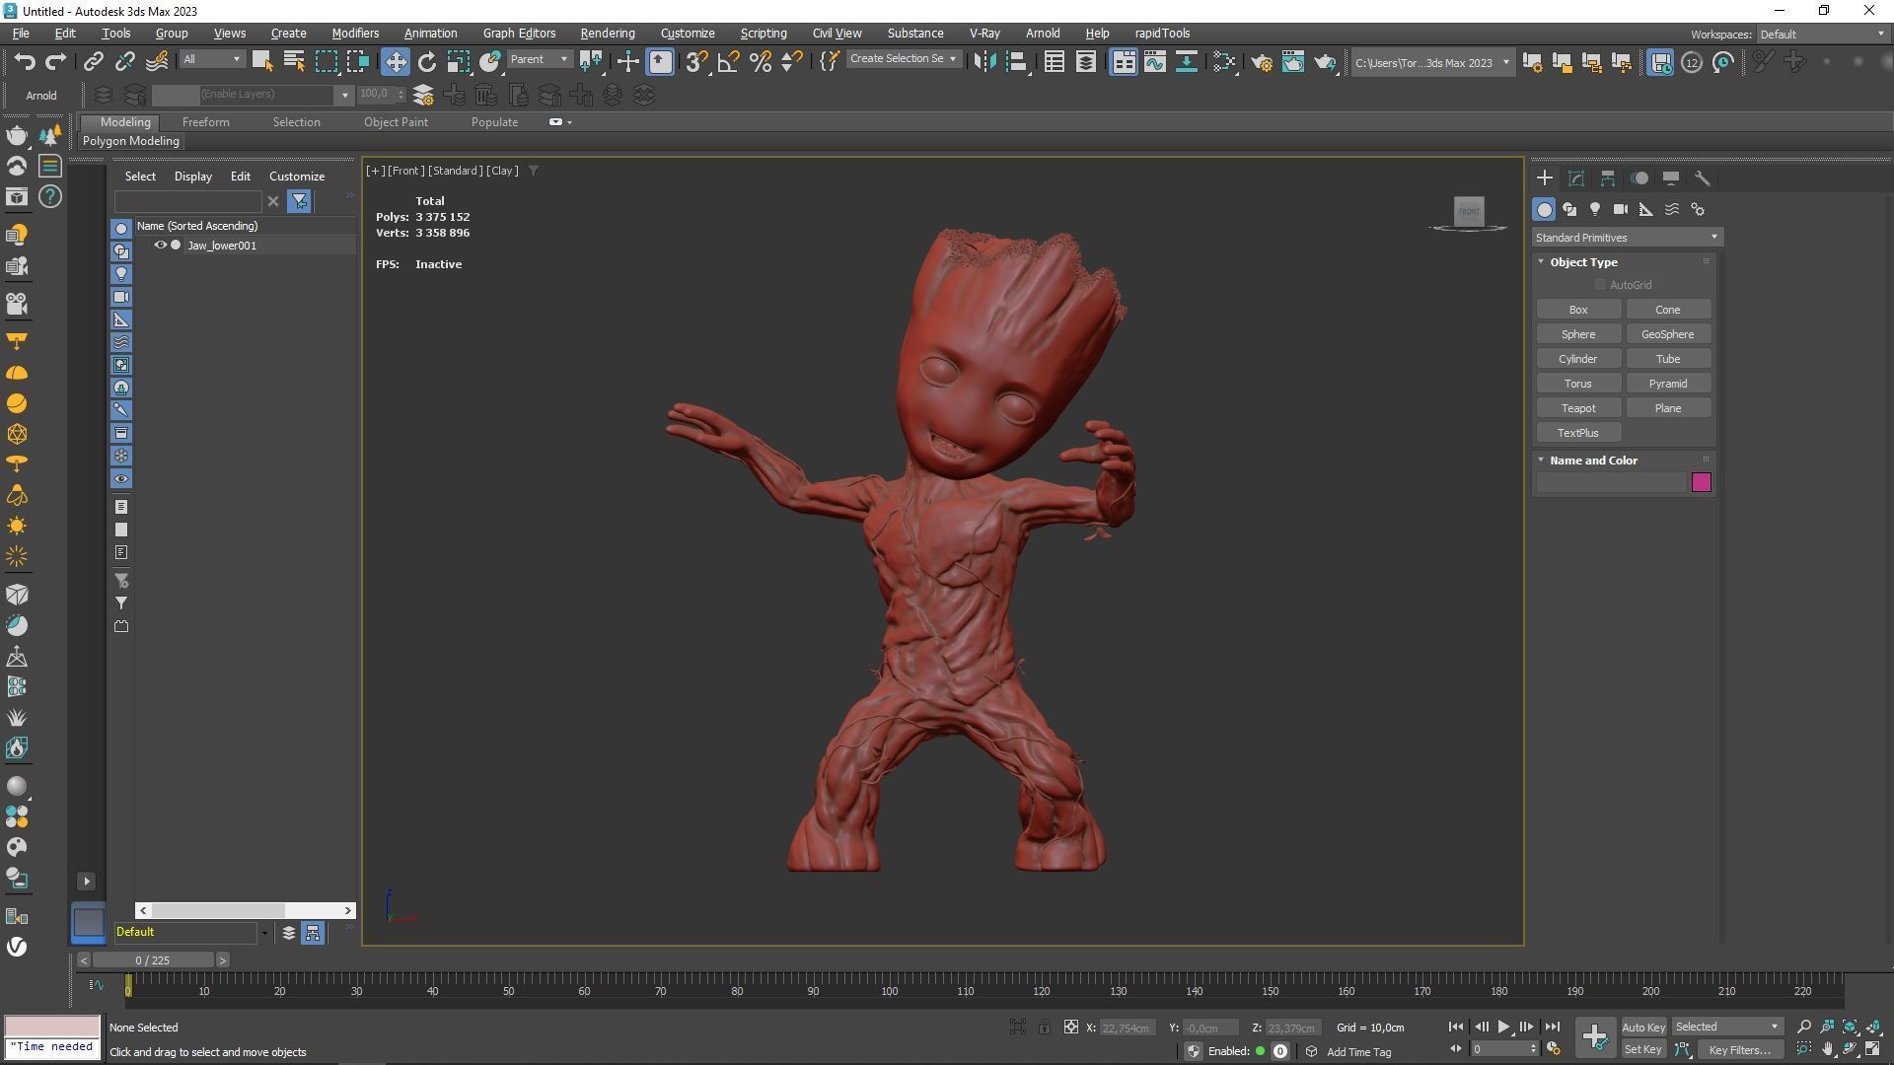The image size is (1894, 1065).
Task: Collapse the Object Type rollout
Action: pyautogui.click(x=1541, y=262)
